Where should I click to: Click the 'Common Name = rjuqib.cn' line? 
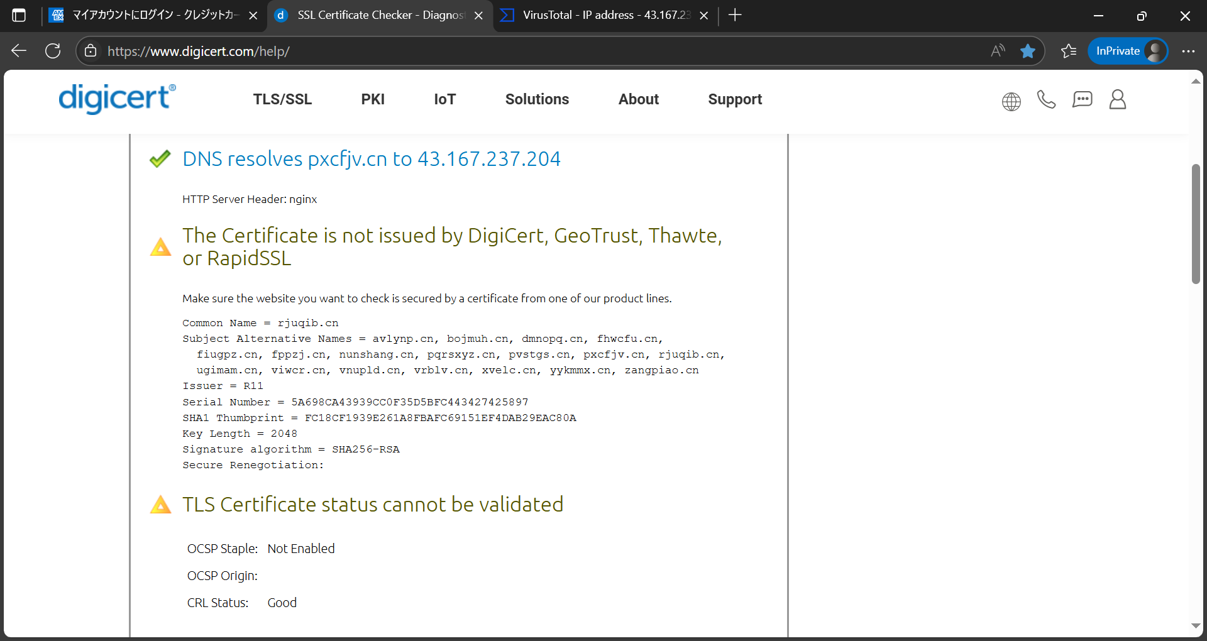[260, 323]
